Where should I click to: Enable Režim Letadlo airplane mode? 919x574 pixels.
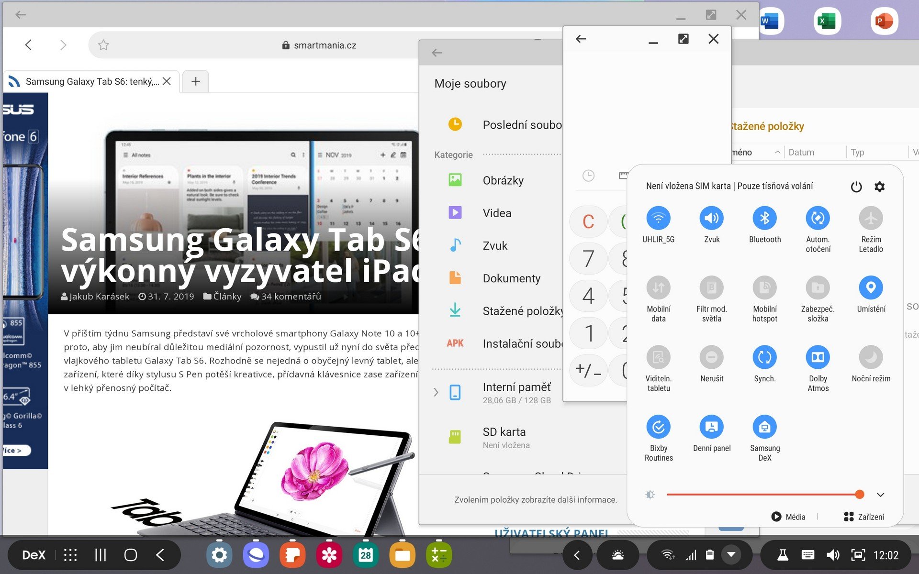pyautogui.click(x=871, y=218)
